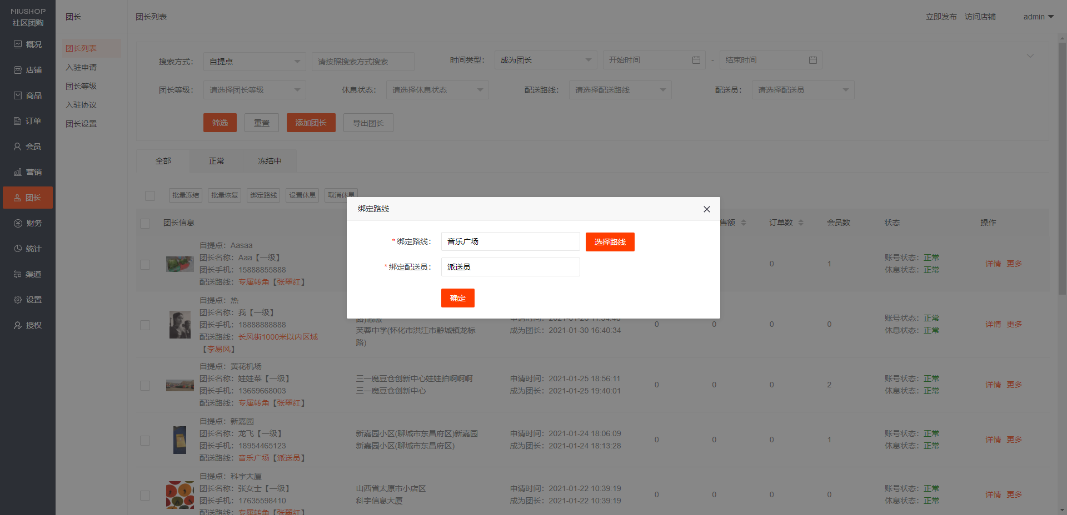Image resolution: width=1067 pixels, height=515 pixels.
Task: Click 筛选 filter button
Action: [220, 123]
